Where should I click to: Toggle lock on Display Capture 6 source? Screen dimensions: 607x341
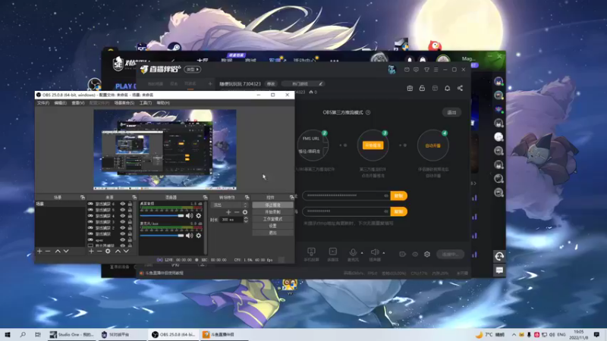pos(130,204)
